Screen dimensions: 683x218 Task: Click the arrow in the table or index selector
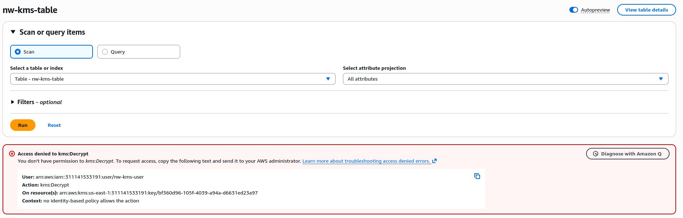pyautogui.click(x=328, y=79)
